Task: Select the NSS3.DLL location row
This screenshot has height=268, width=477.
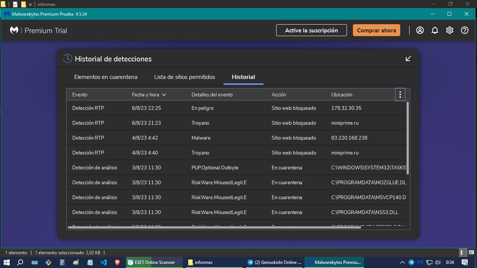Action: tap(236, 212)
